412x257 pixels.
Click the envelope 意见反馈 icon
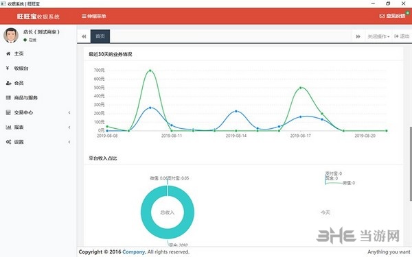pyautogui.click(x=382, y=16)
